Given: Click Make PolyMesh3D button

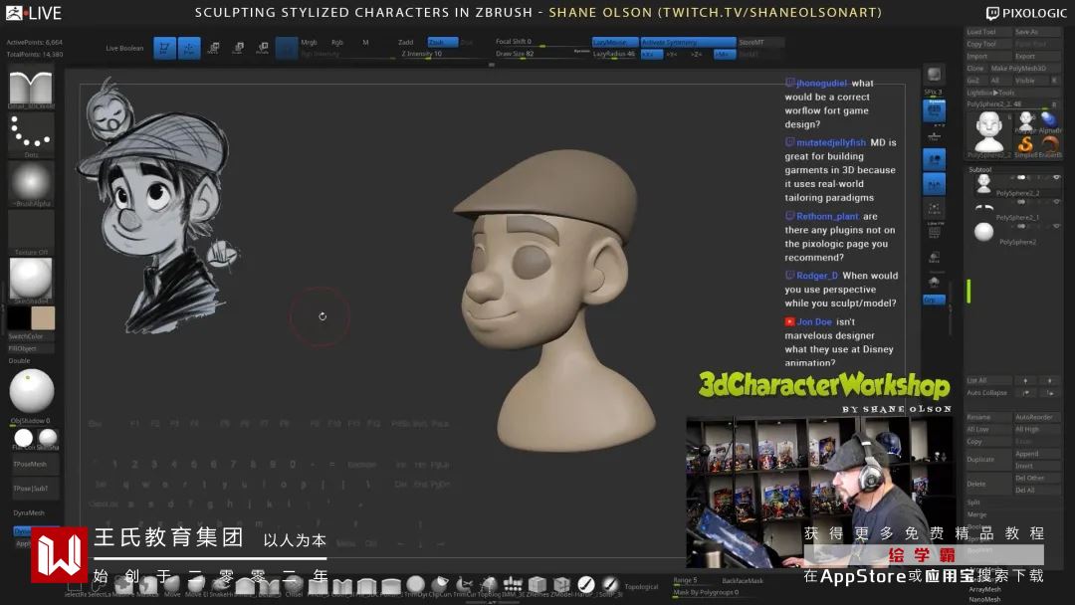Looking at the screenshot, I should (1024, 69).
